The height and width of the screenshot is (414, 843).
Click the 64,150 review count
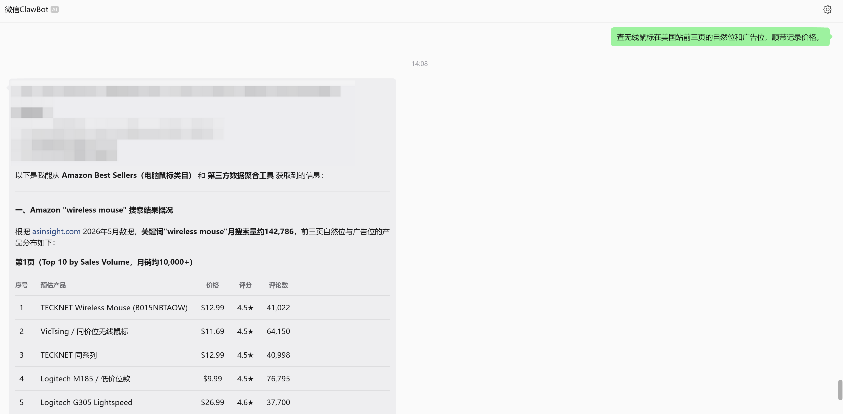[x=278, y=331]
